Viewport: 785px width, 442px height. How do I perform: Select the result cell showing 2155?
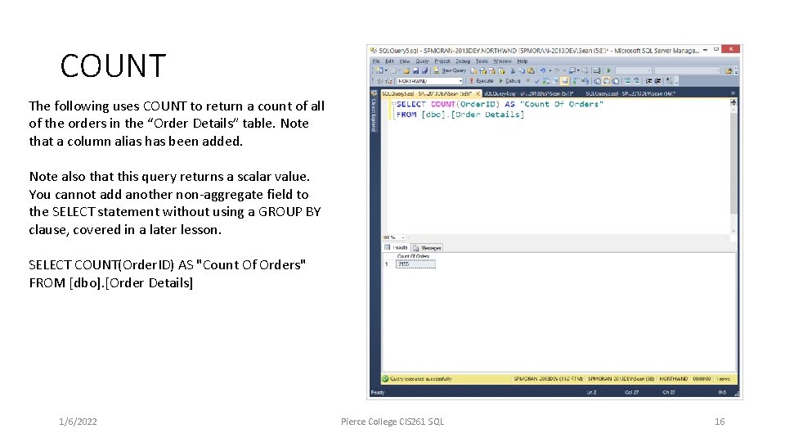tap(415, 264)
